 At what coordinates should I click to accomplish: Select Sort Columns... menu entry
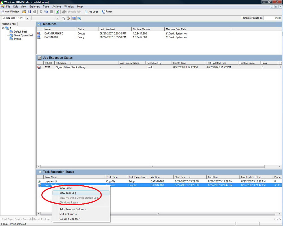[x=81, y=214]
